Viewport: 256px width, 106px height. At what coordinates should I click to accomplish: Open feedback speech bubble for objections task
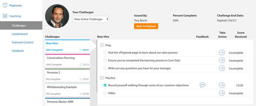click(202, 85)
